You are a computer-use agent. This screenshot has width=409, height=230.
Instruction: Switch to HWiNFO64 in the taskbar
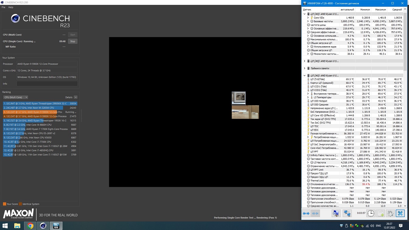[56, 226]
